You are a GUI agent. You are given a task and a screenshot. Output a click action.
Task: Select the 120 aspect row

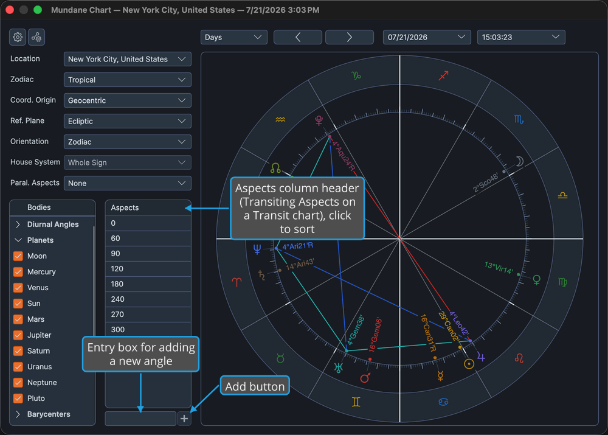click(x=148, y=269)
